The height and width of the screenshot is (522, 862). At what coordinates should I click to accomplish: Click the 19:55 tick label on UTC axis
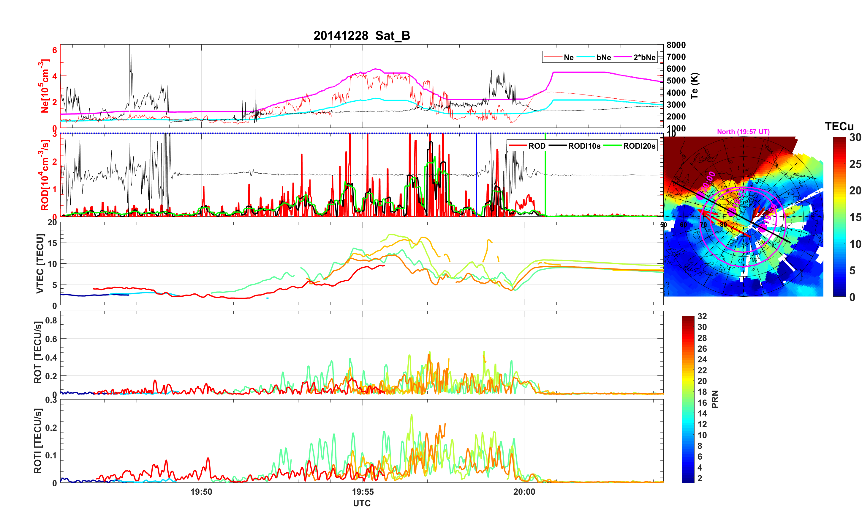pyautogui.click(x=363, y=492)
